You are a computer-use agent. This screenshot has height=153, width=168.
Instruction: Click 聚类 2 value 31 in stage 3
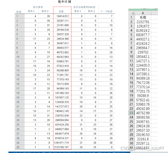48,25
